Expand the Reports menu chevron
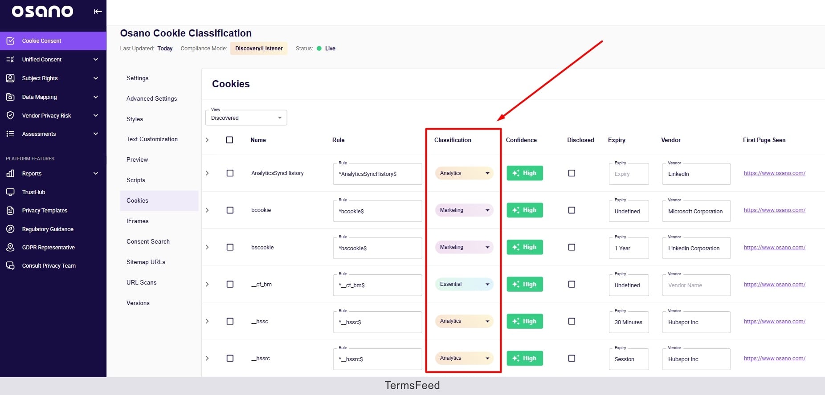Viewport: 825px width, 395px height. 96,173
